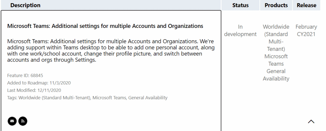Select the Feature ID 68845 text
The height and width of the screenshot is (131, 326).
pos(25,76)
